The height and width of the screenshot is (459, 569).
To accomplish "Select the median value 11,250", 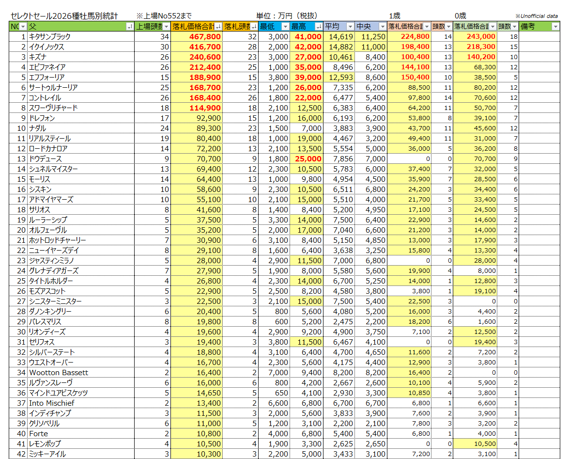I will (x=370, y=37).
